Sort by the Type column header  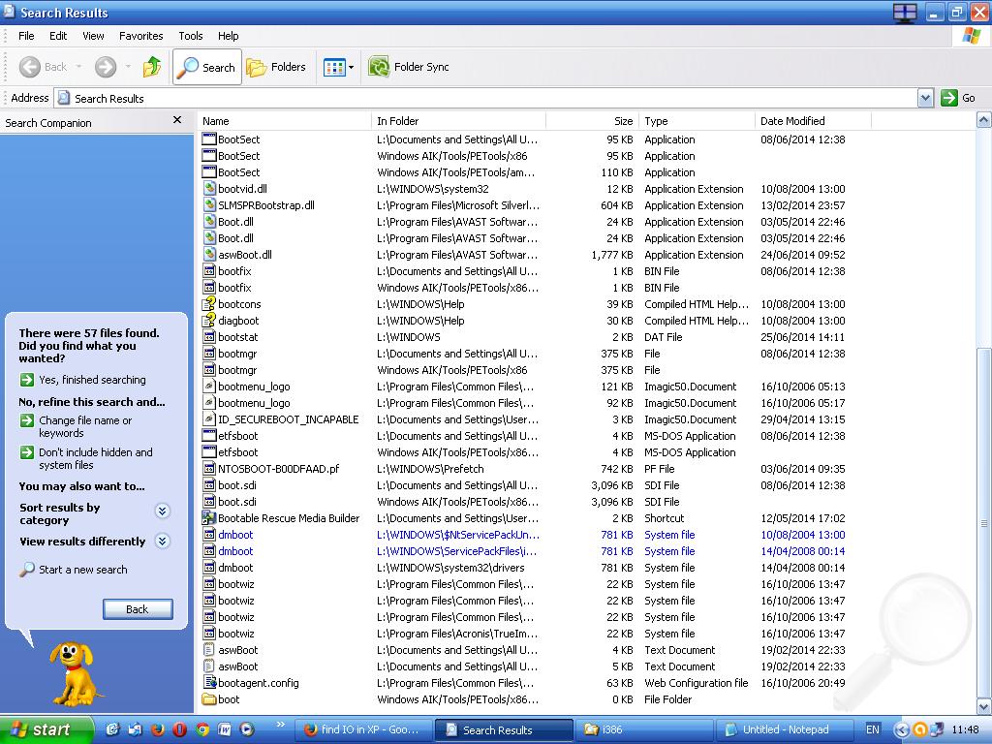[697, 121]
